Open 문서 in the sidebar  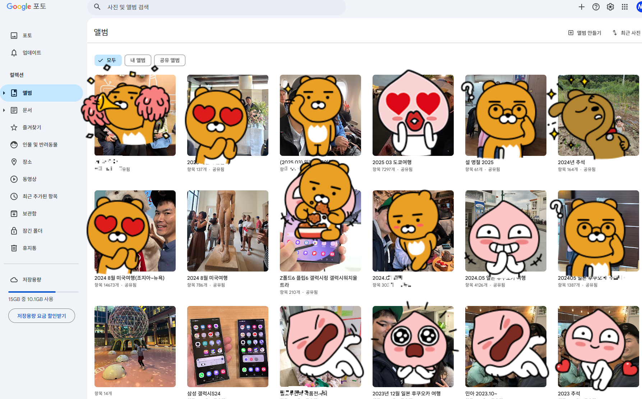(41, 110)
